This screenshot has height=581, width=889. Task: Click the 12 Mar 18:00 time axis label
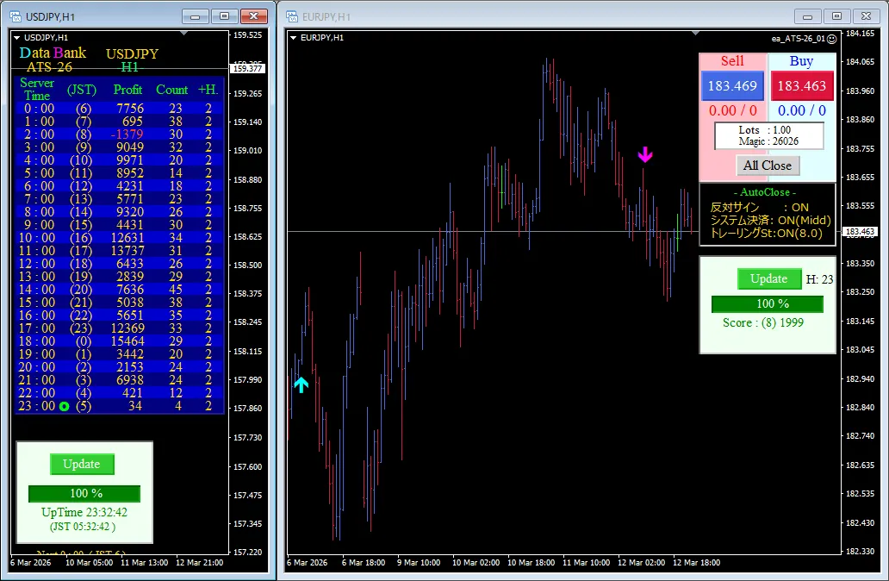point(696,563)
